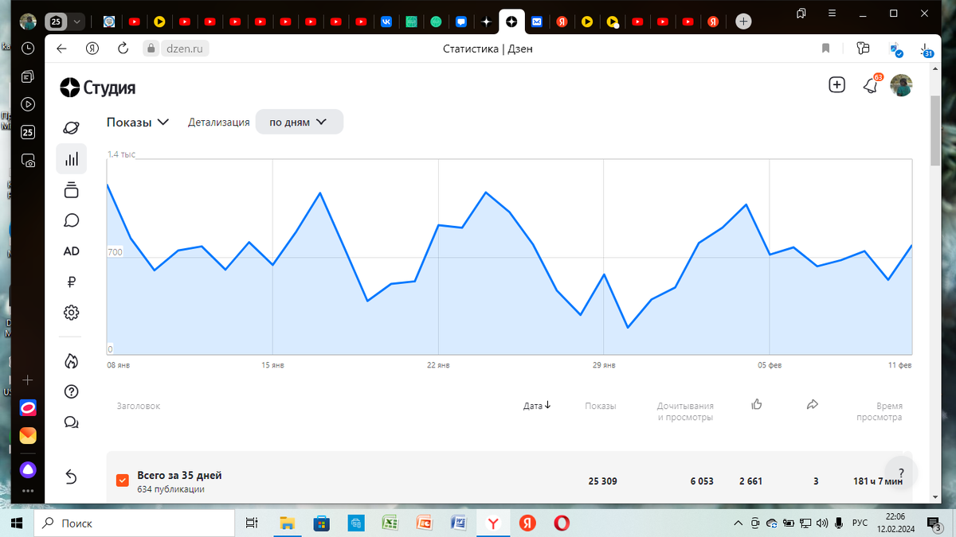The width and height of the screenshot is (956, 537).
Task: Open the question-mark help icon in sidebar
Action: click(x=71, y=391)
